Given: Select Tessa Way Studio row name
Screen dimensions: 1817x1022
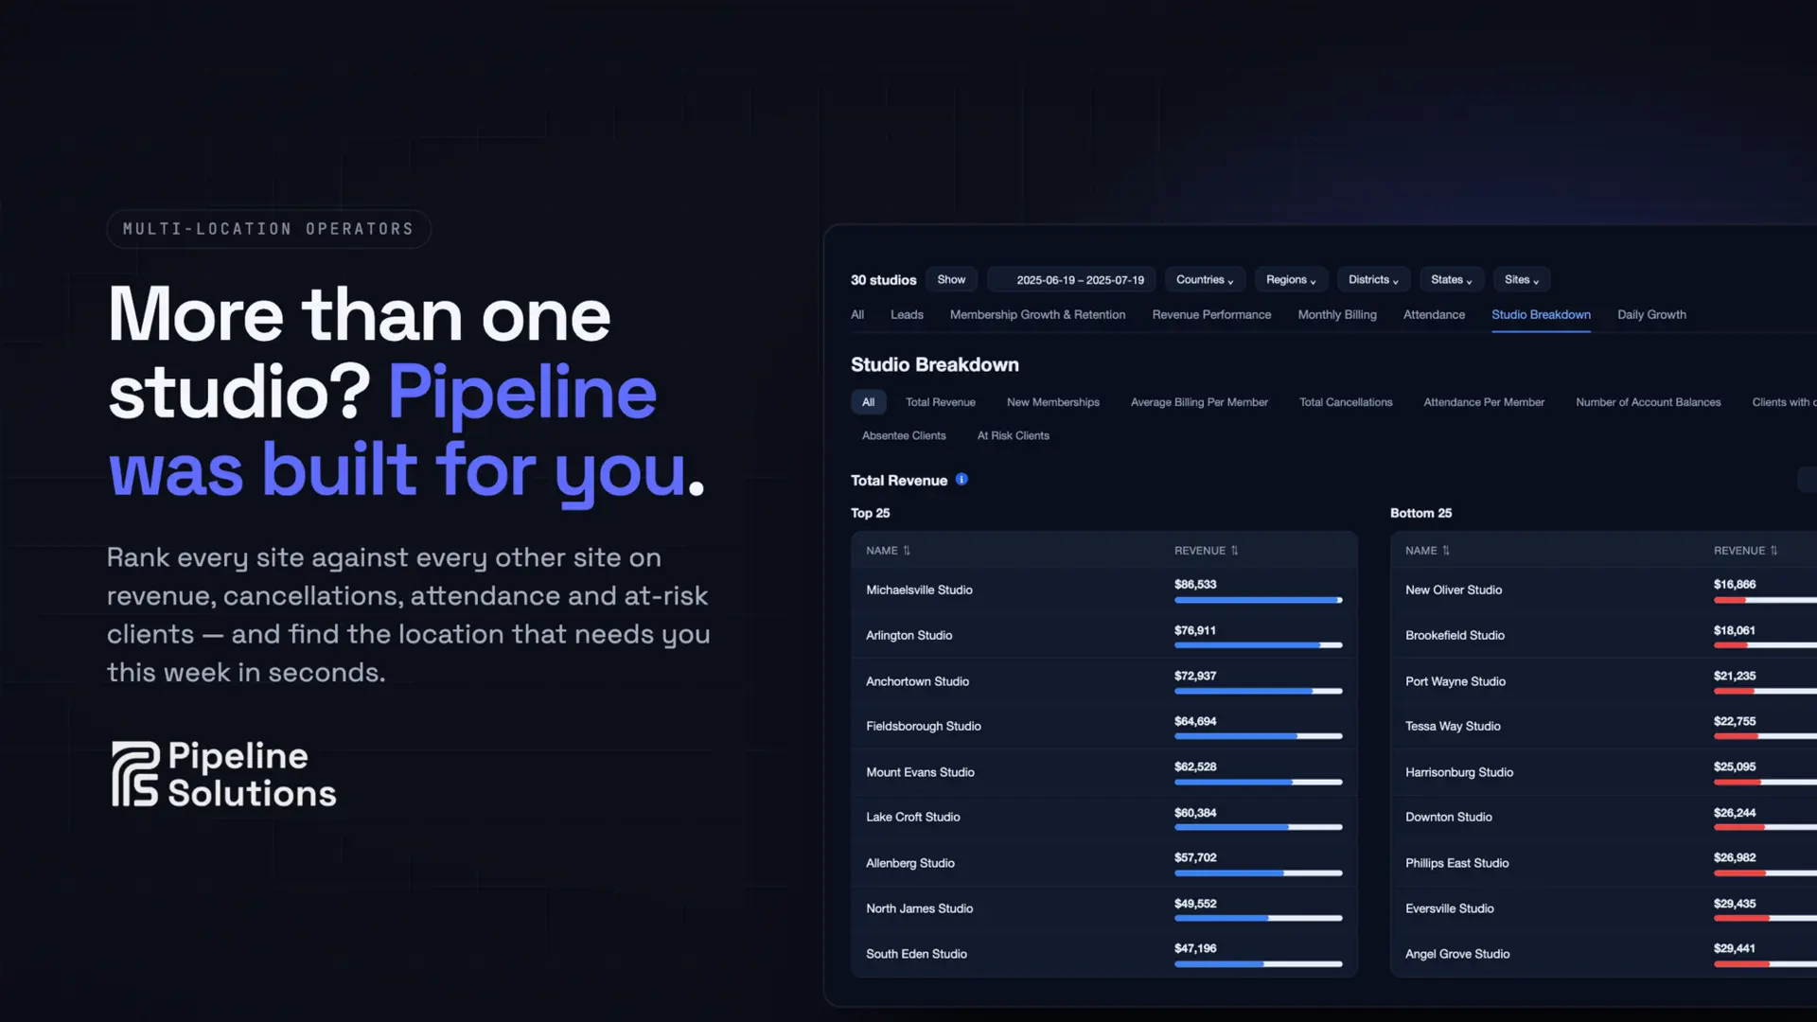Looking at the screenshot, I should point(1453,726).
